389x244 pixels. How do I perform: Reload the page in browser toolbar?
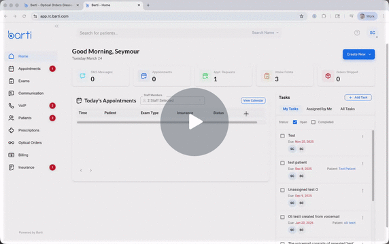coord(24,16)
